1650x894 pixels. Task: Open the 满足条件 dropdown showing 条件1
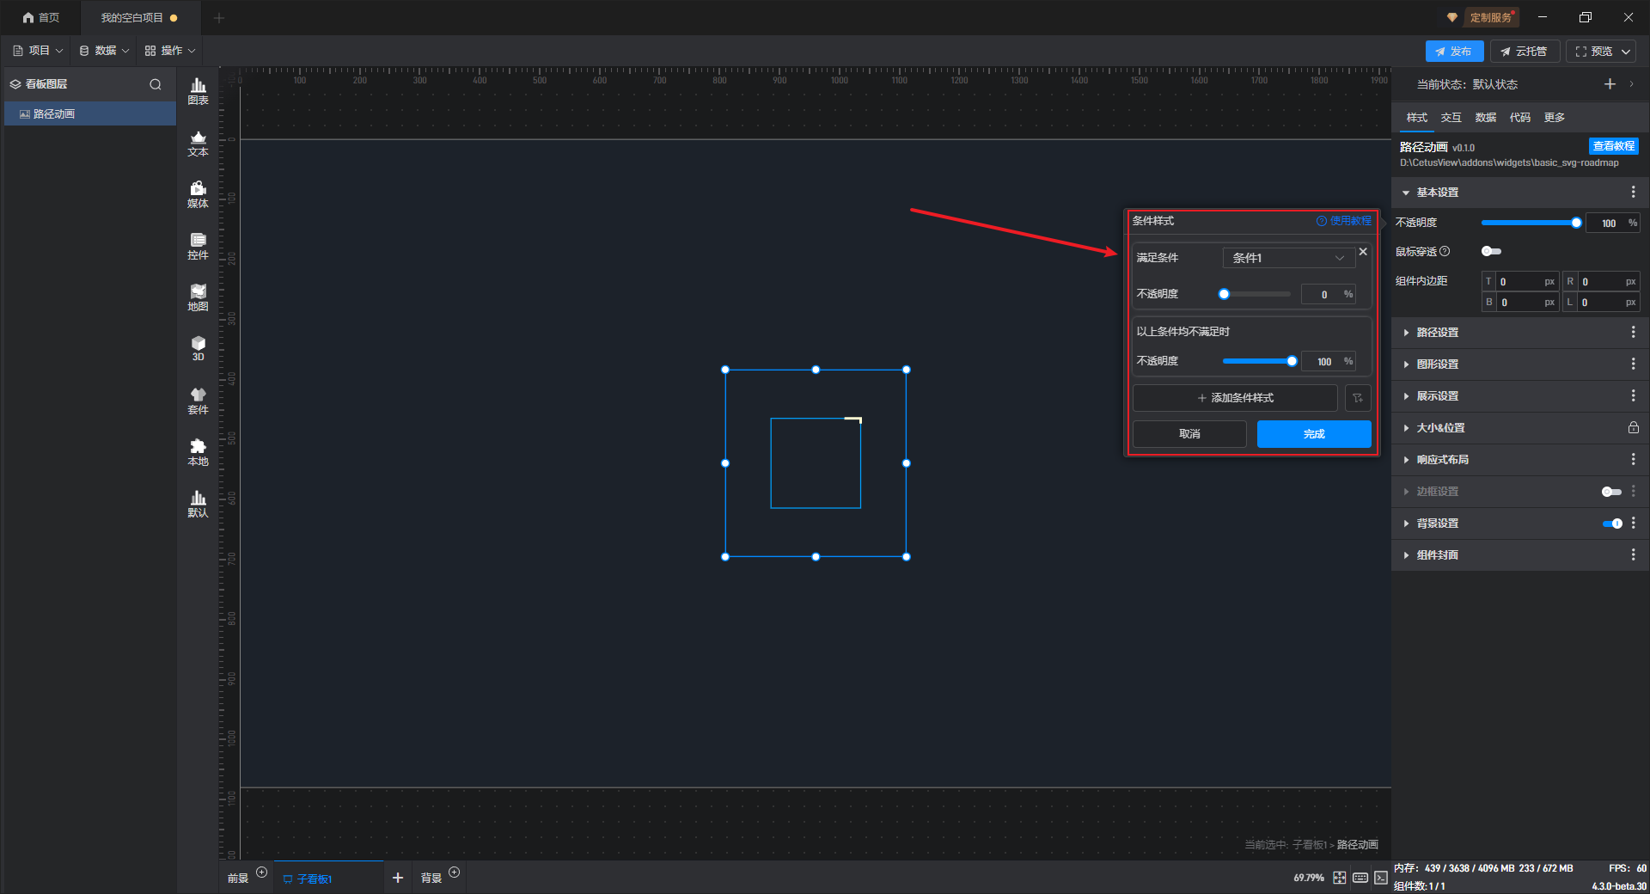click(1287, 258)
